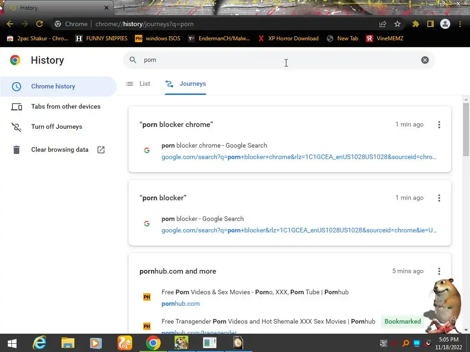Click the "porn blocker" journey title
Viewport: 470px width, 352px height.
pyautogui.click(x=163, y=198)
